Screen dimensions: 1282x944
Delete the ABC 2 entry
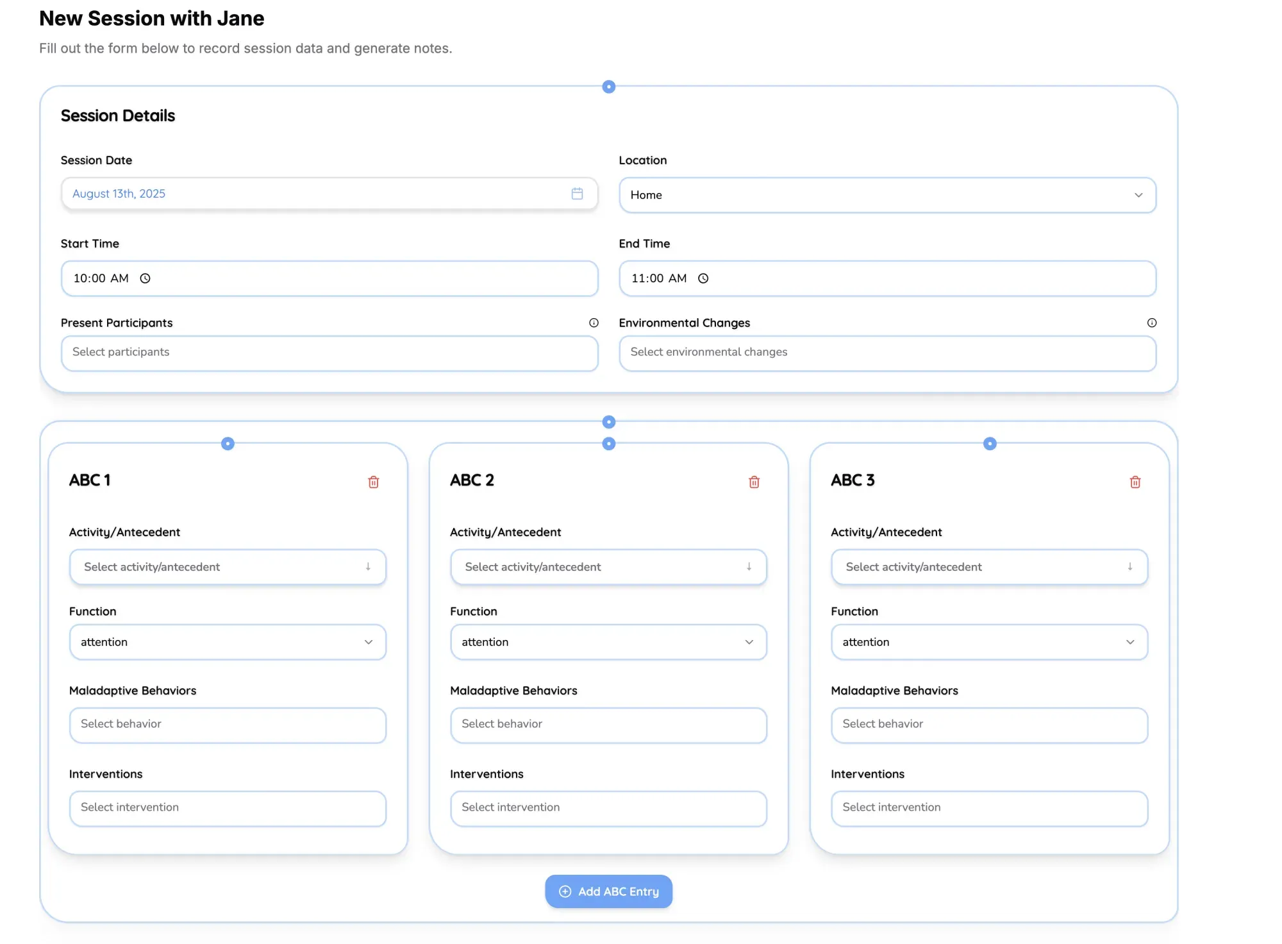pyautogui.click(x=754, y=482)
